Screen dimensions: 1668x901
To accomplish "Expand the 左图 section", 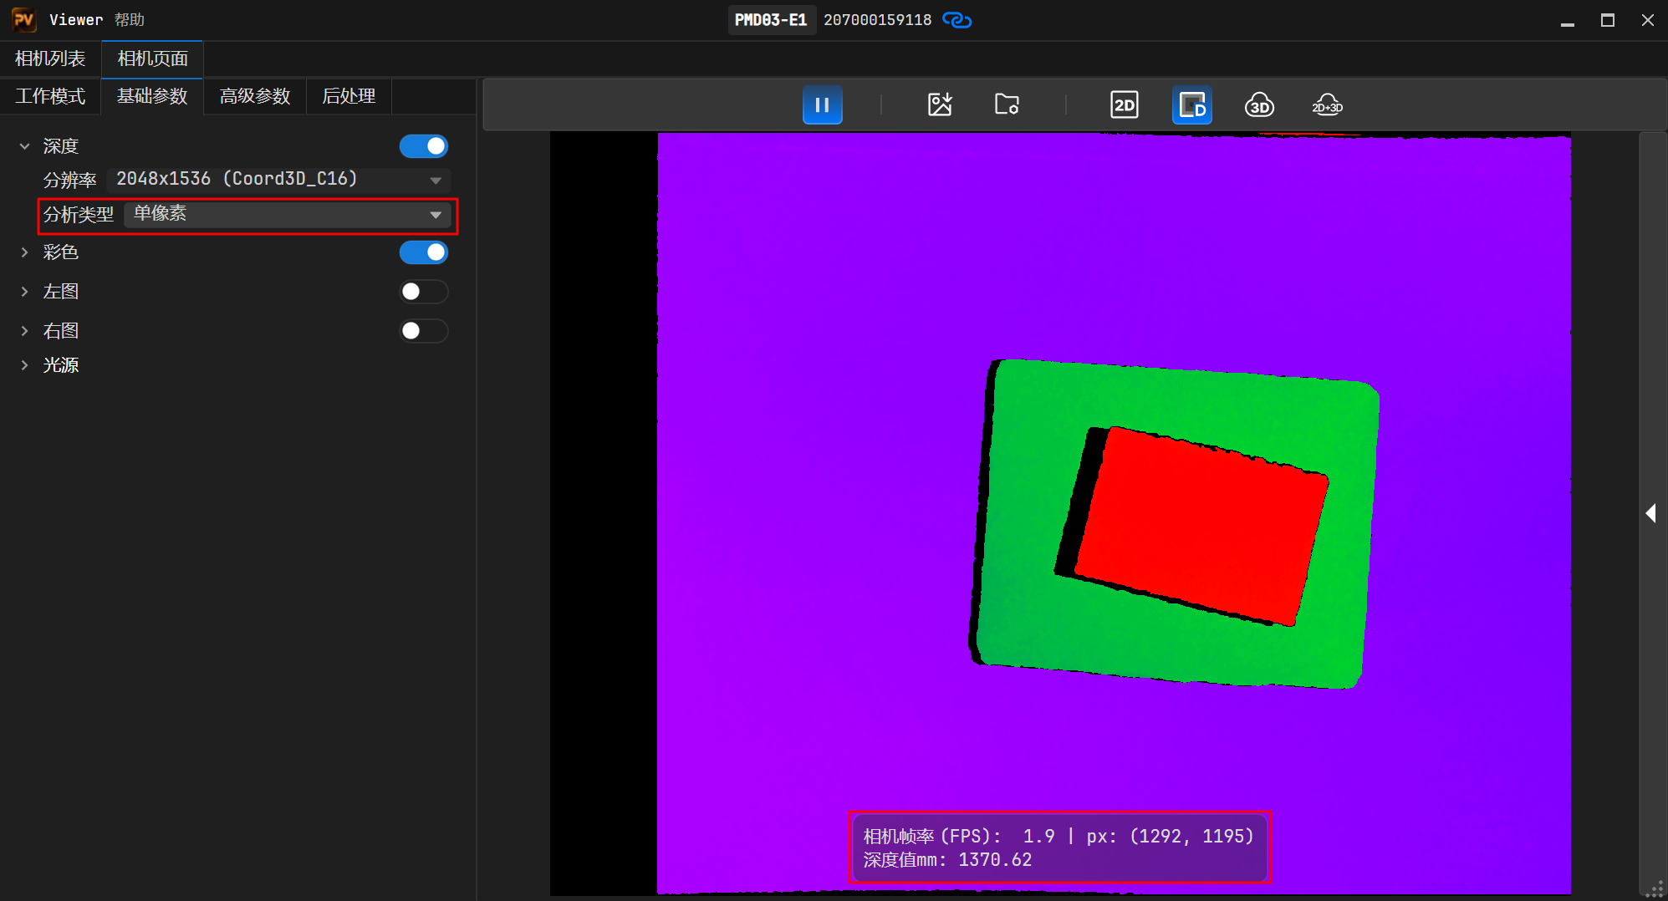I will (25, 292).
